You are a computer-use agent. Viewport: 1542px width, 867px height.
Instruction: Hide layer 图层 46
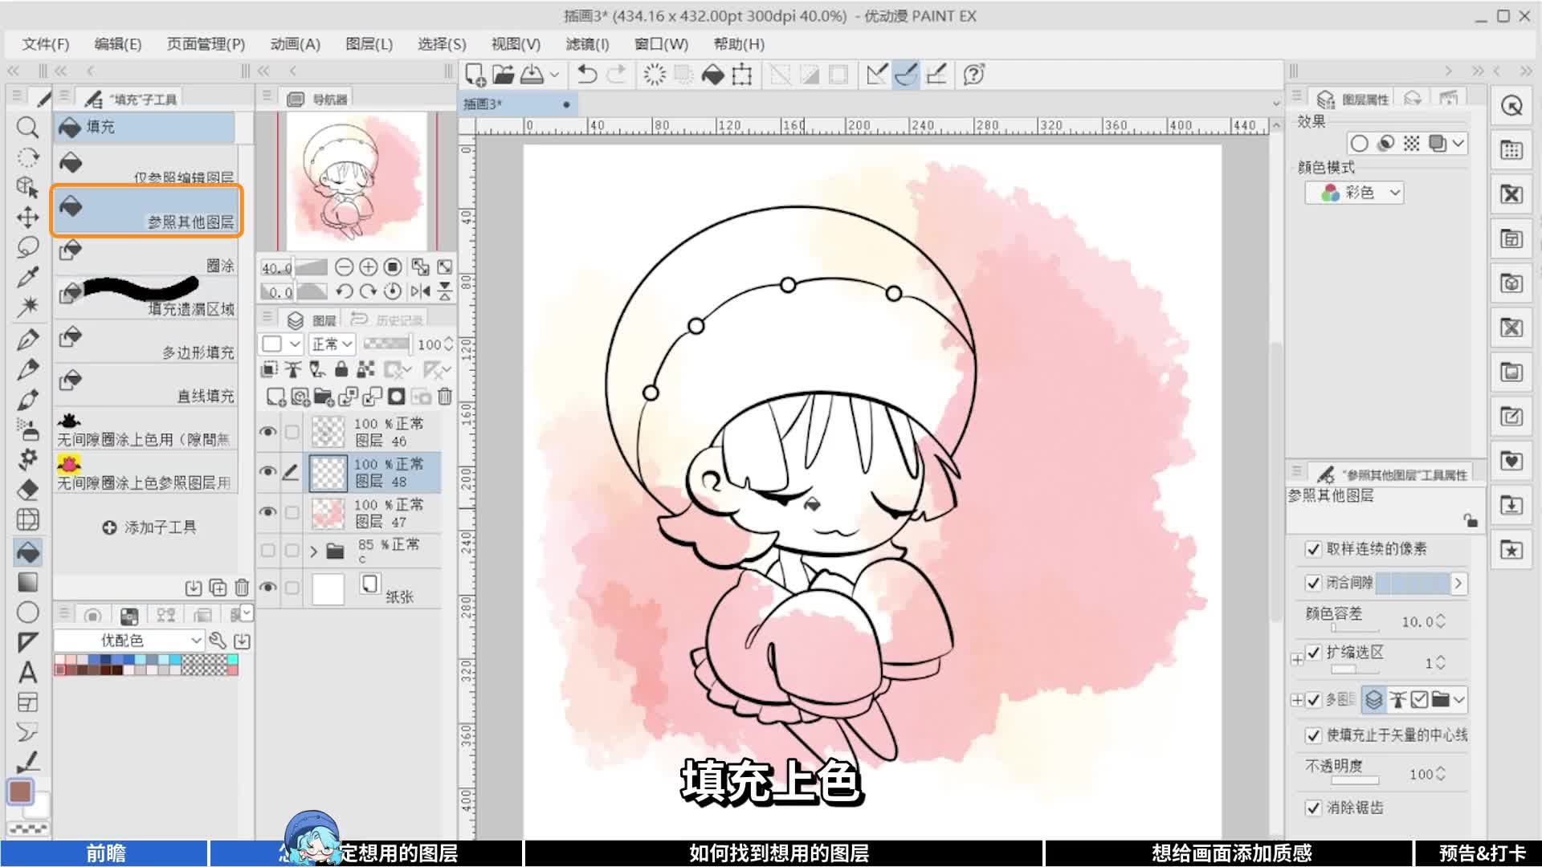[268, 432]
